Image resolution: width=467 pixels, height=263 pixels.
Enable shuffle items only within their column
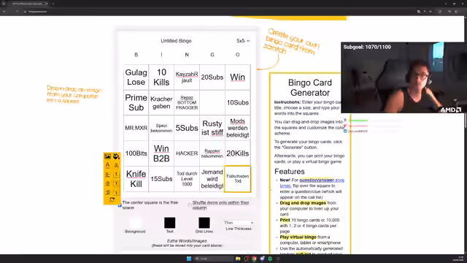coord(190,205)
